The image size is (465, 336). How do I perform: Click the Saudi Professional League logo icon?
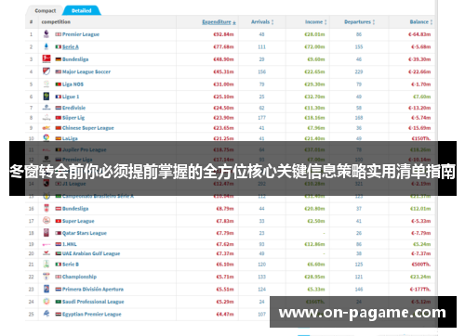click(46, 302)
